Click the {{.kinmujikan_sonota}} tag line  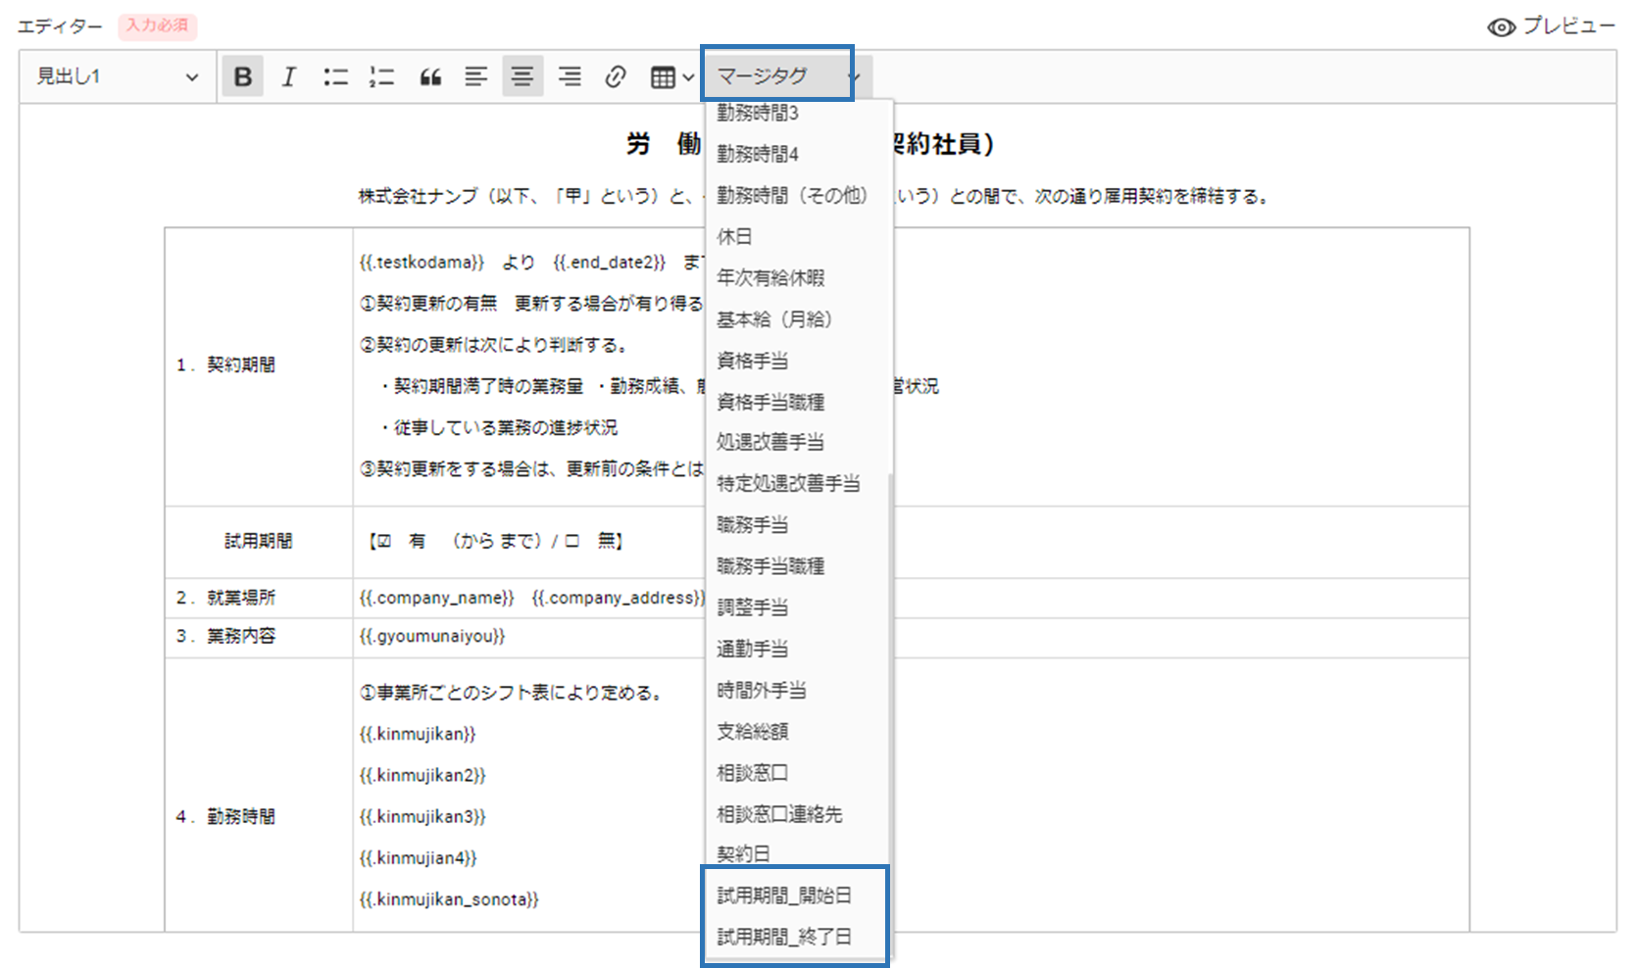[448, 899]
